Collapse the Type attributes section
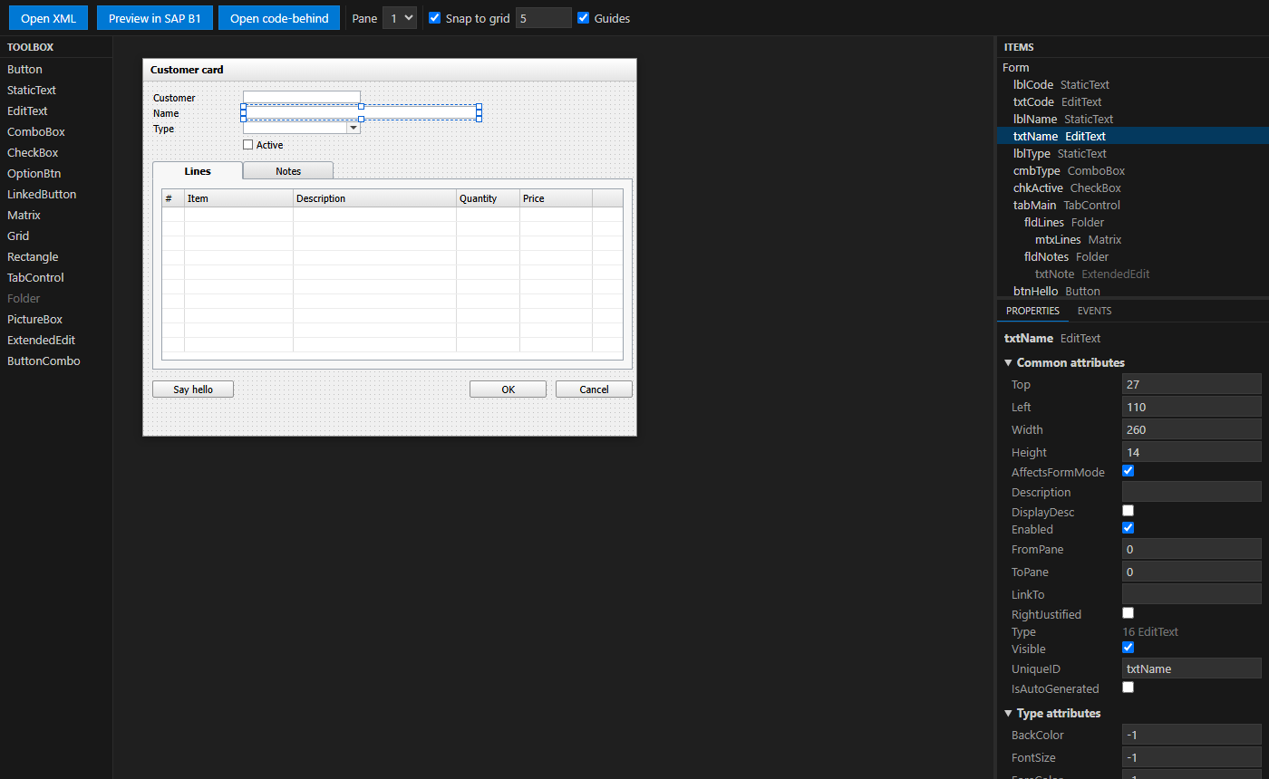 pos(1052,713)
